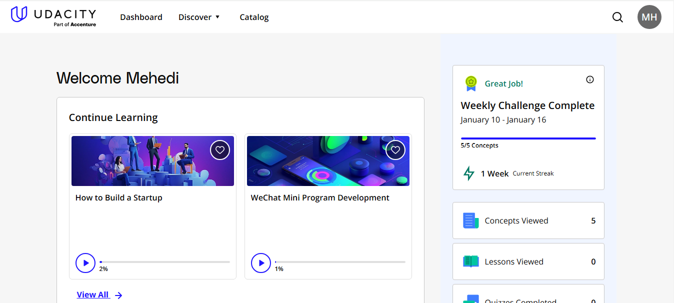Go to the Dashboard
This screenshot has height=303, width=674.
[141, 17]
